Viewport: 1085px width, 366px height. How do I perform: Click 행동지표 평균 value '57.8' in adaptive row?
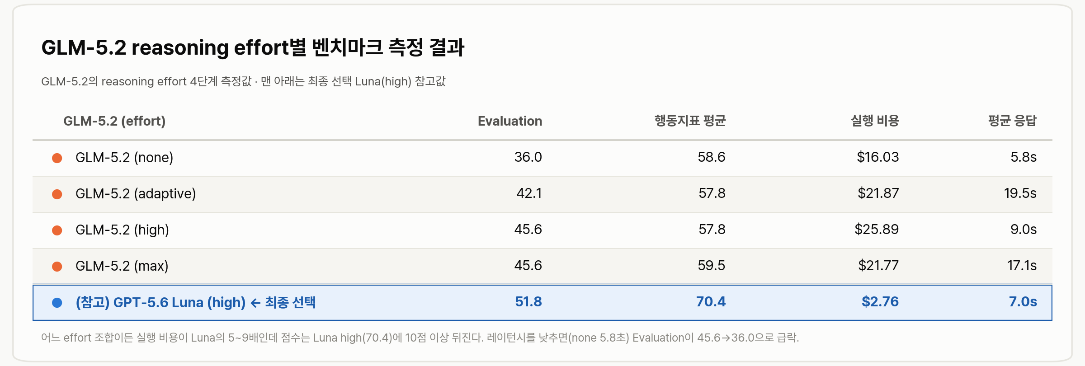click(x=712, y=193)
